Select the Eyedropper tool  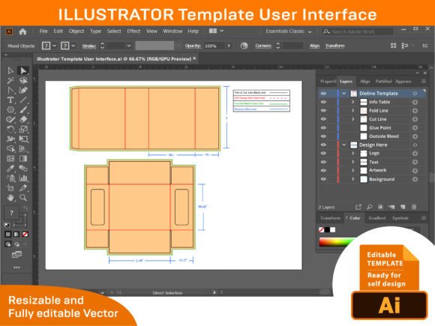(10, 169)
